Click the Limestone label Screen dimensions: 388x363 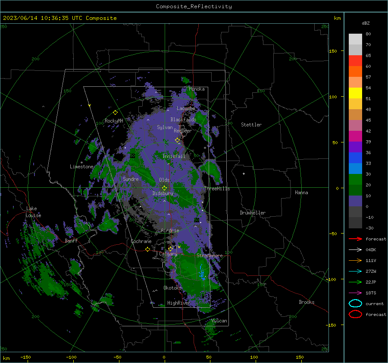point(81,167)
